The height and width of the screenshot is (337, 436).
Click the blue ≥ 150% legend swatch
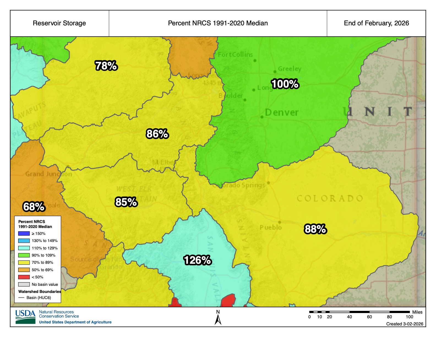pos(24,233)
